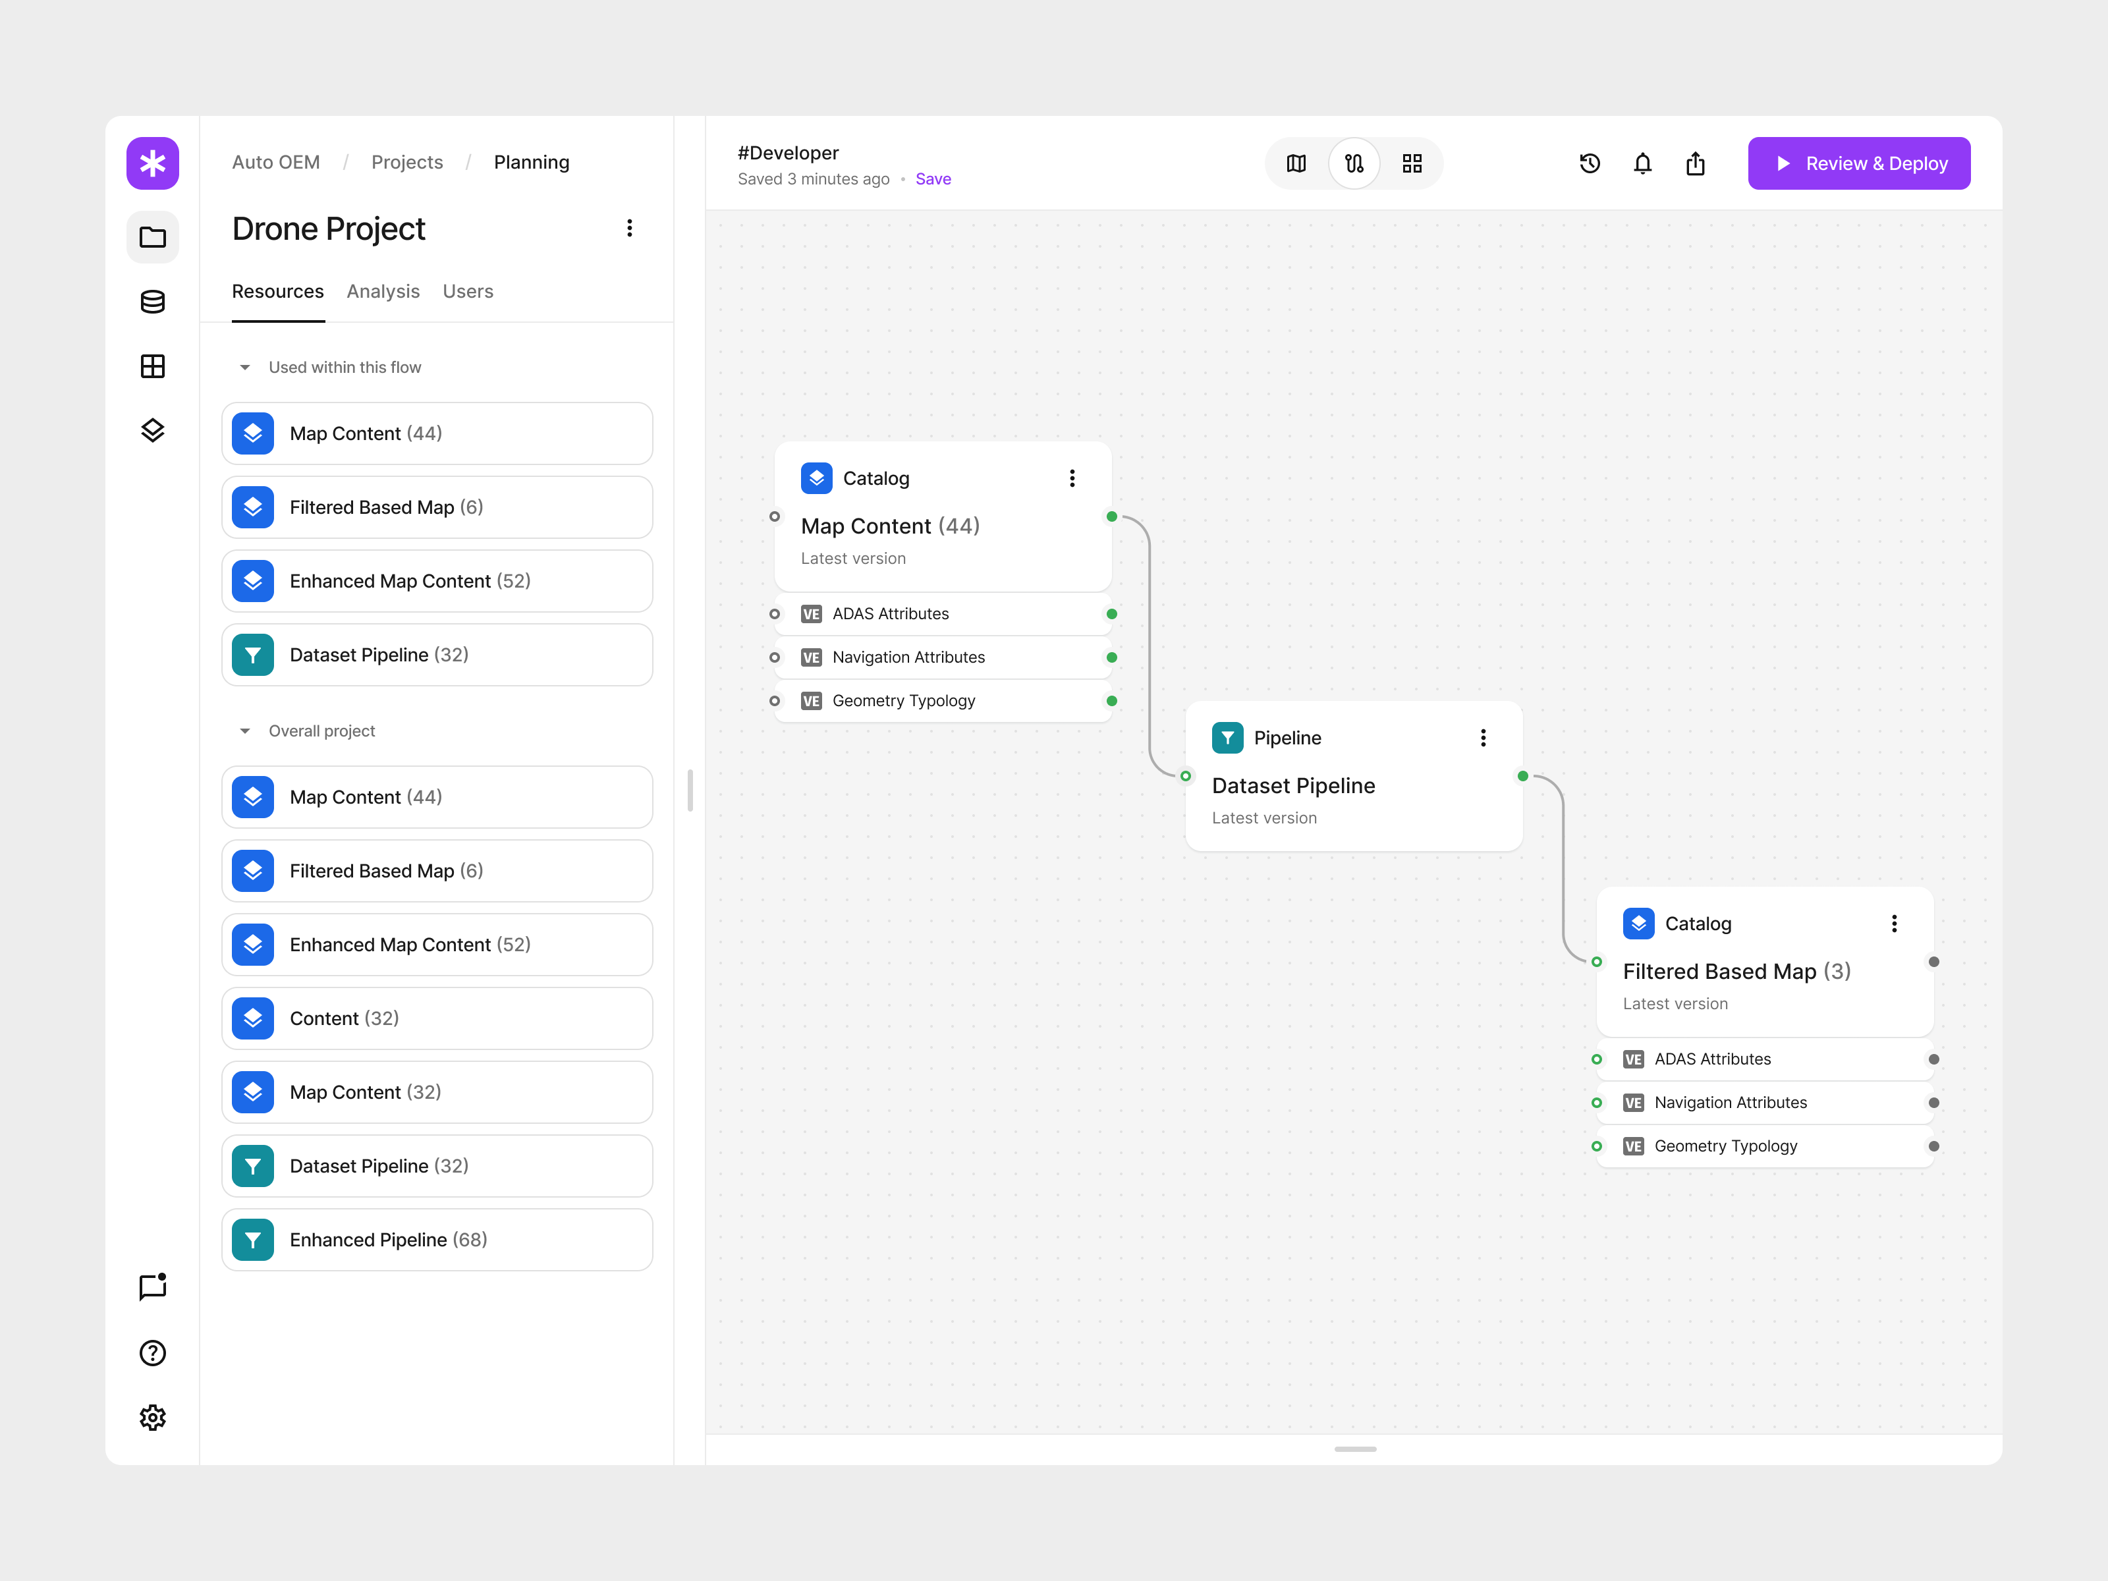This screenshot has height=1581, width=2108.
Task: Open the Users tab
Action: pyautogui.click(x=467, y=292)
